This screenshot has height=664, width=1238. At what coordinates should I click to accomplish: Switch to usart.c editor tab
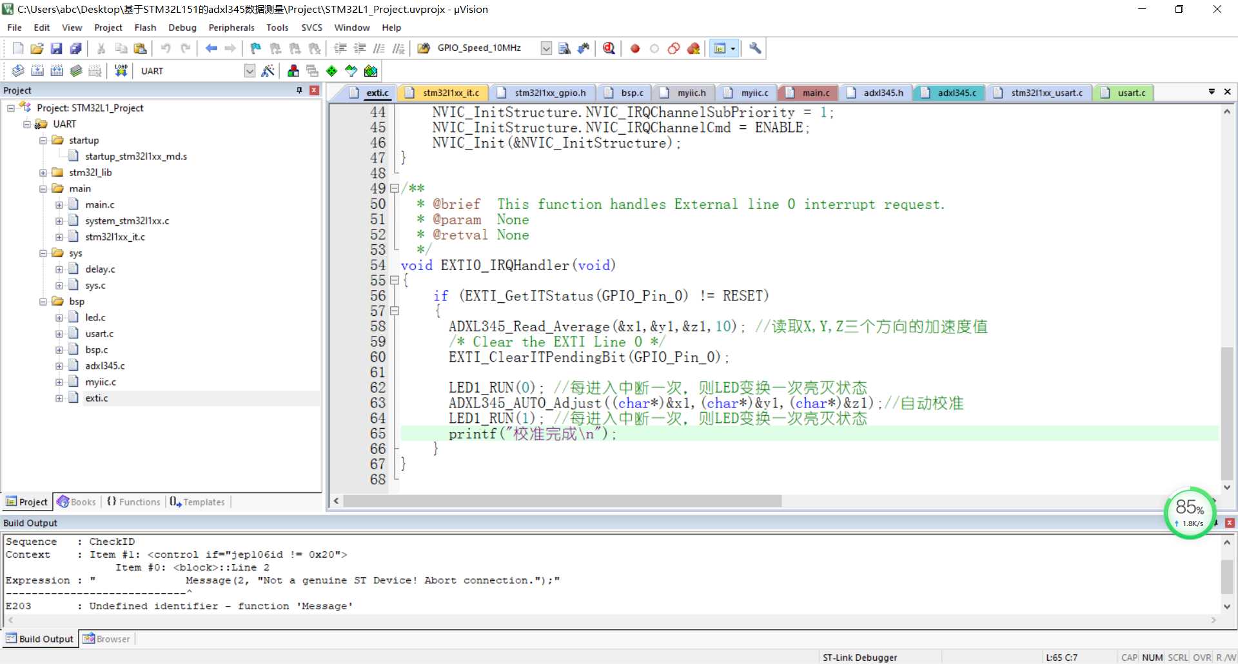click(x=1124, y=93)
